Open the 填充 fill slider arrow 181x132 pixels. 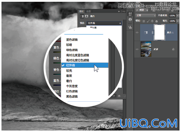(x=178, y=21)
